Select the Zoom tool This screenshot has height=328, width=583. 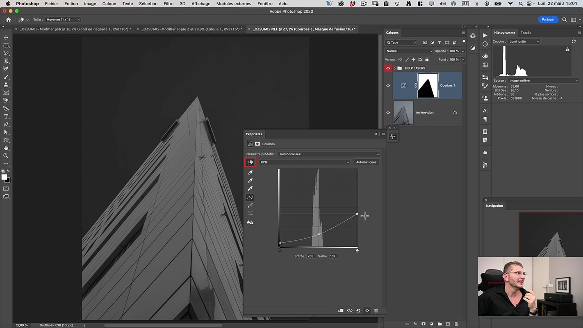pyautogui.click(x=6, y=156)
